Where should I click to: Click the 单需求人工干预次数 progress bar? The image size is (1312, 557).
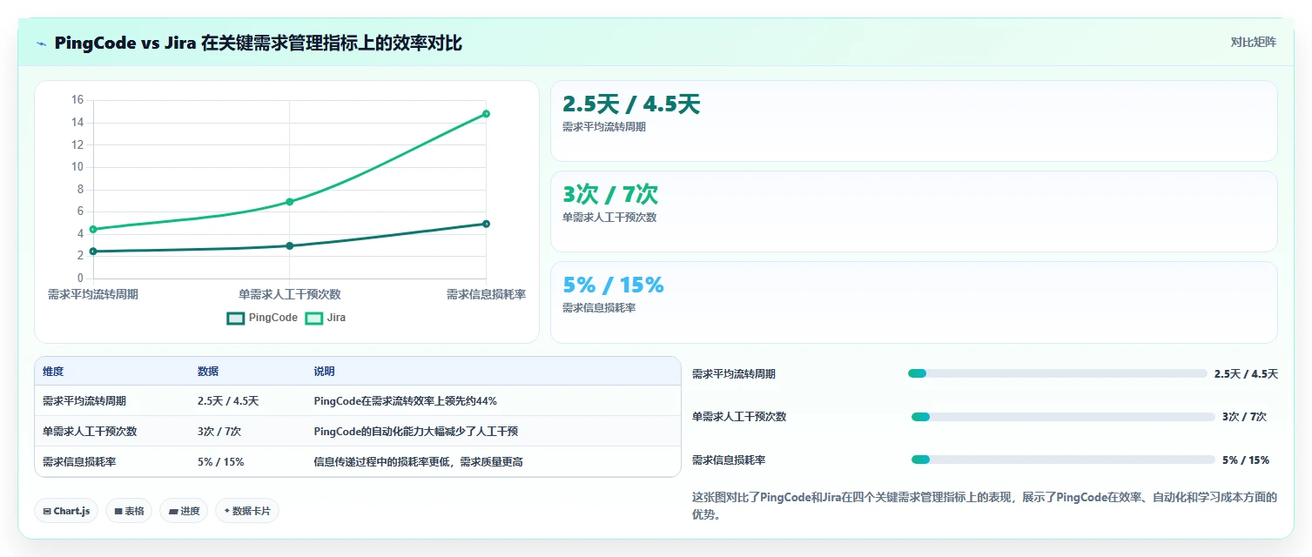click(x=1063, y=417)
